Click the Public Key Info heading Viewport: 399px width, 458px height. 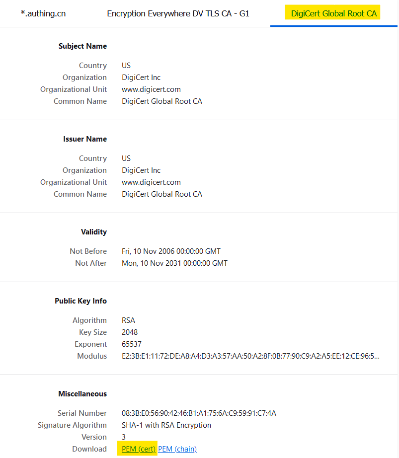tap(80, 301)
